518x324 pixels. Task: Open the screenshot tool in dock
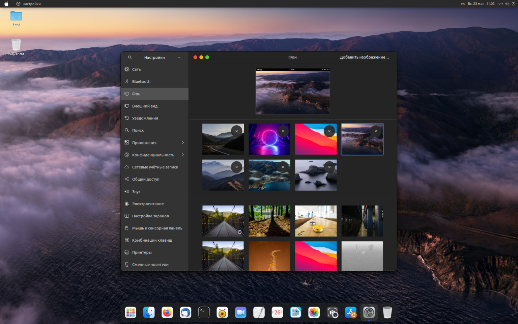coord(333,313)
